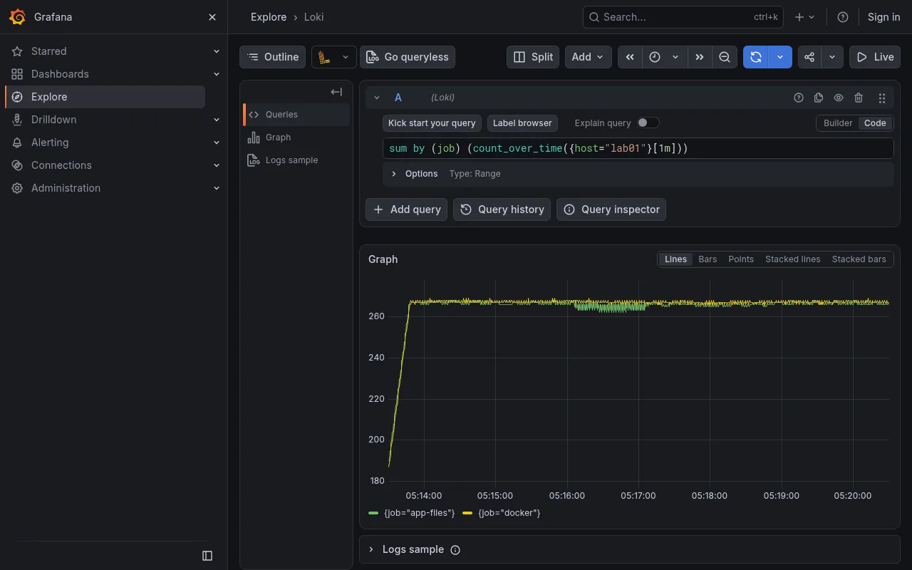912x570 pixels.
Task: Click Kick start your query
Action: [432, 123]
